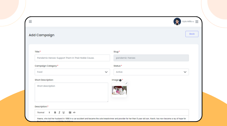Insert an image via editor toolbar
Screen dimensions: 227x126
click(x=70, y=112)
